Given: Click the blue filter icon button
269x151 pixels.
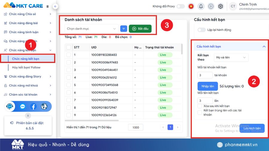Looking at the screenshot, I should [x=124, y=29].
